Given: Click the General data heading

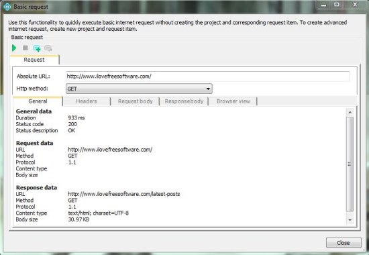Looking at the screenshot, I should [34, 111].
